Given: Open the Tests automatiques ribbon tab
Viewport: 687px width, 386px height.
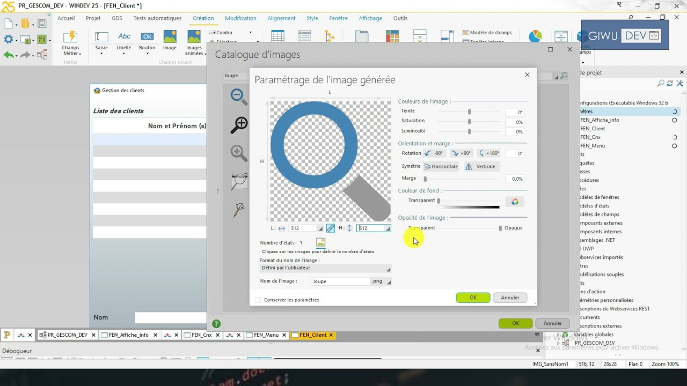Looking at the screenshot, I should pos(157,18).
